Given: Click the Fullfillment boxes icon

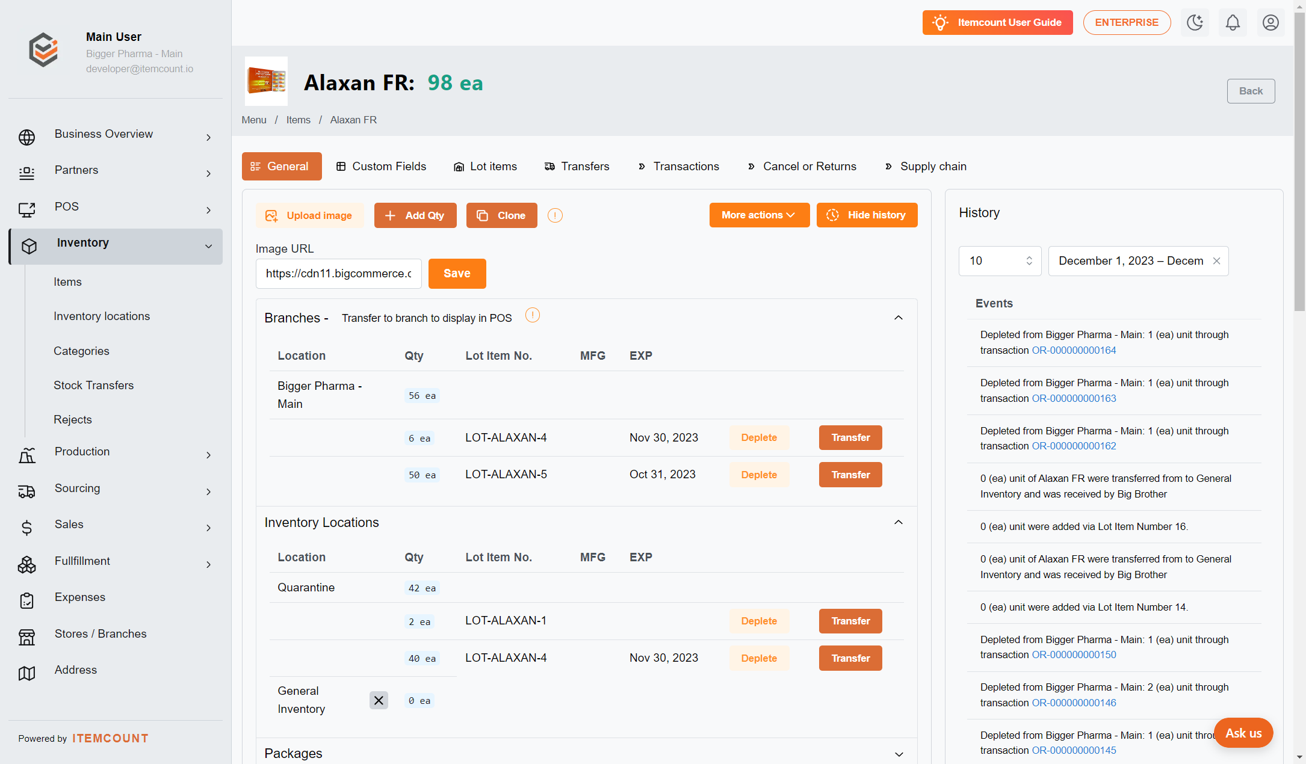Looking at the screenshot, I should tap(26, 564).
